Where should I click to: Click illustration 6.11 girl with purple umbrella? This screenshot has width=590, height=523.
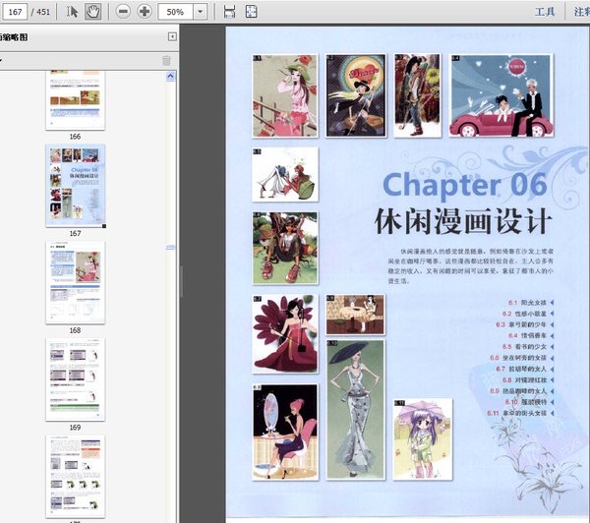tap(423, 439)
